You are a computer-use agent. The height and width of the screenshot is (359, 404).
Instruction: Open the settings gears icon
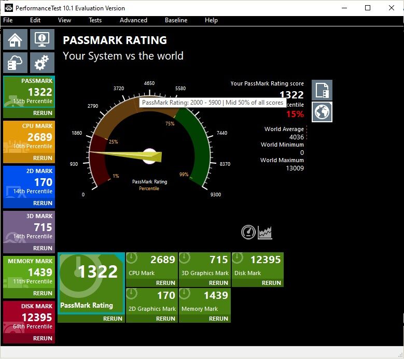tap(42, 63)
